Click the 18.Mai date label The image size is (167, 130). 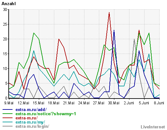(x=54, y=103)
